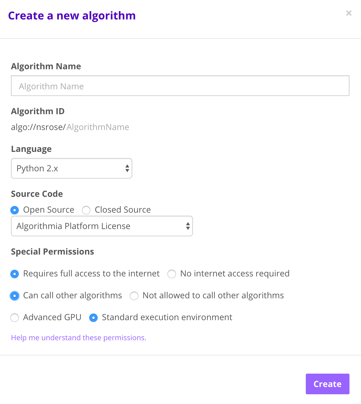This screenshot has width=361, height=404.
Task: Choose Not allowed to call other algorithms
Action: 134,296
